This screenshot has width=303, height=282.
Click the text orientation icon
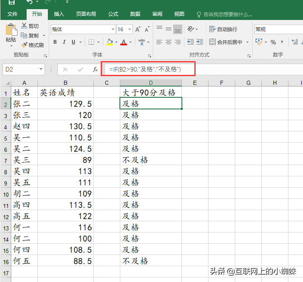pyautogui.click(x=191, y=29)
